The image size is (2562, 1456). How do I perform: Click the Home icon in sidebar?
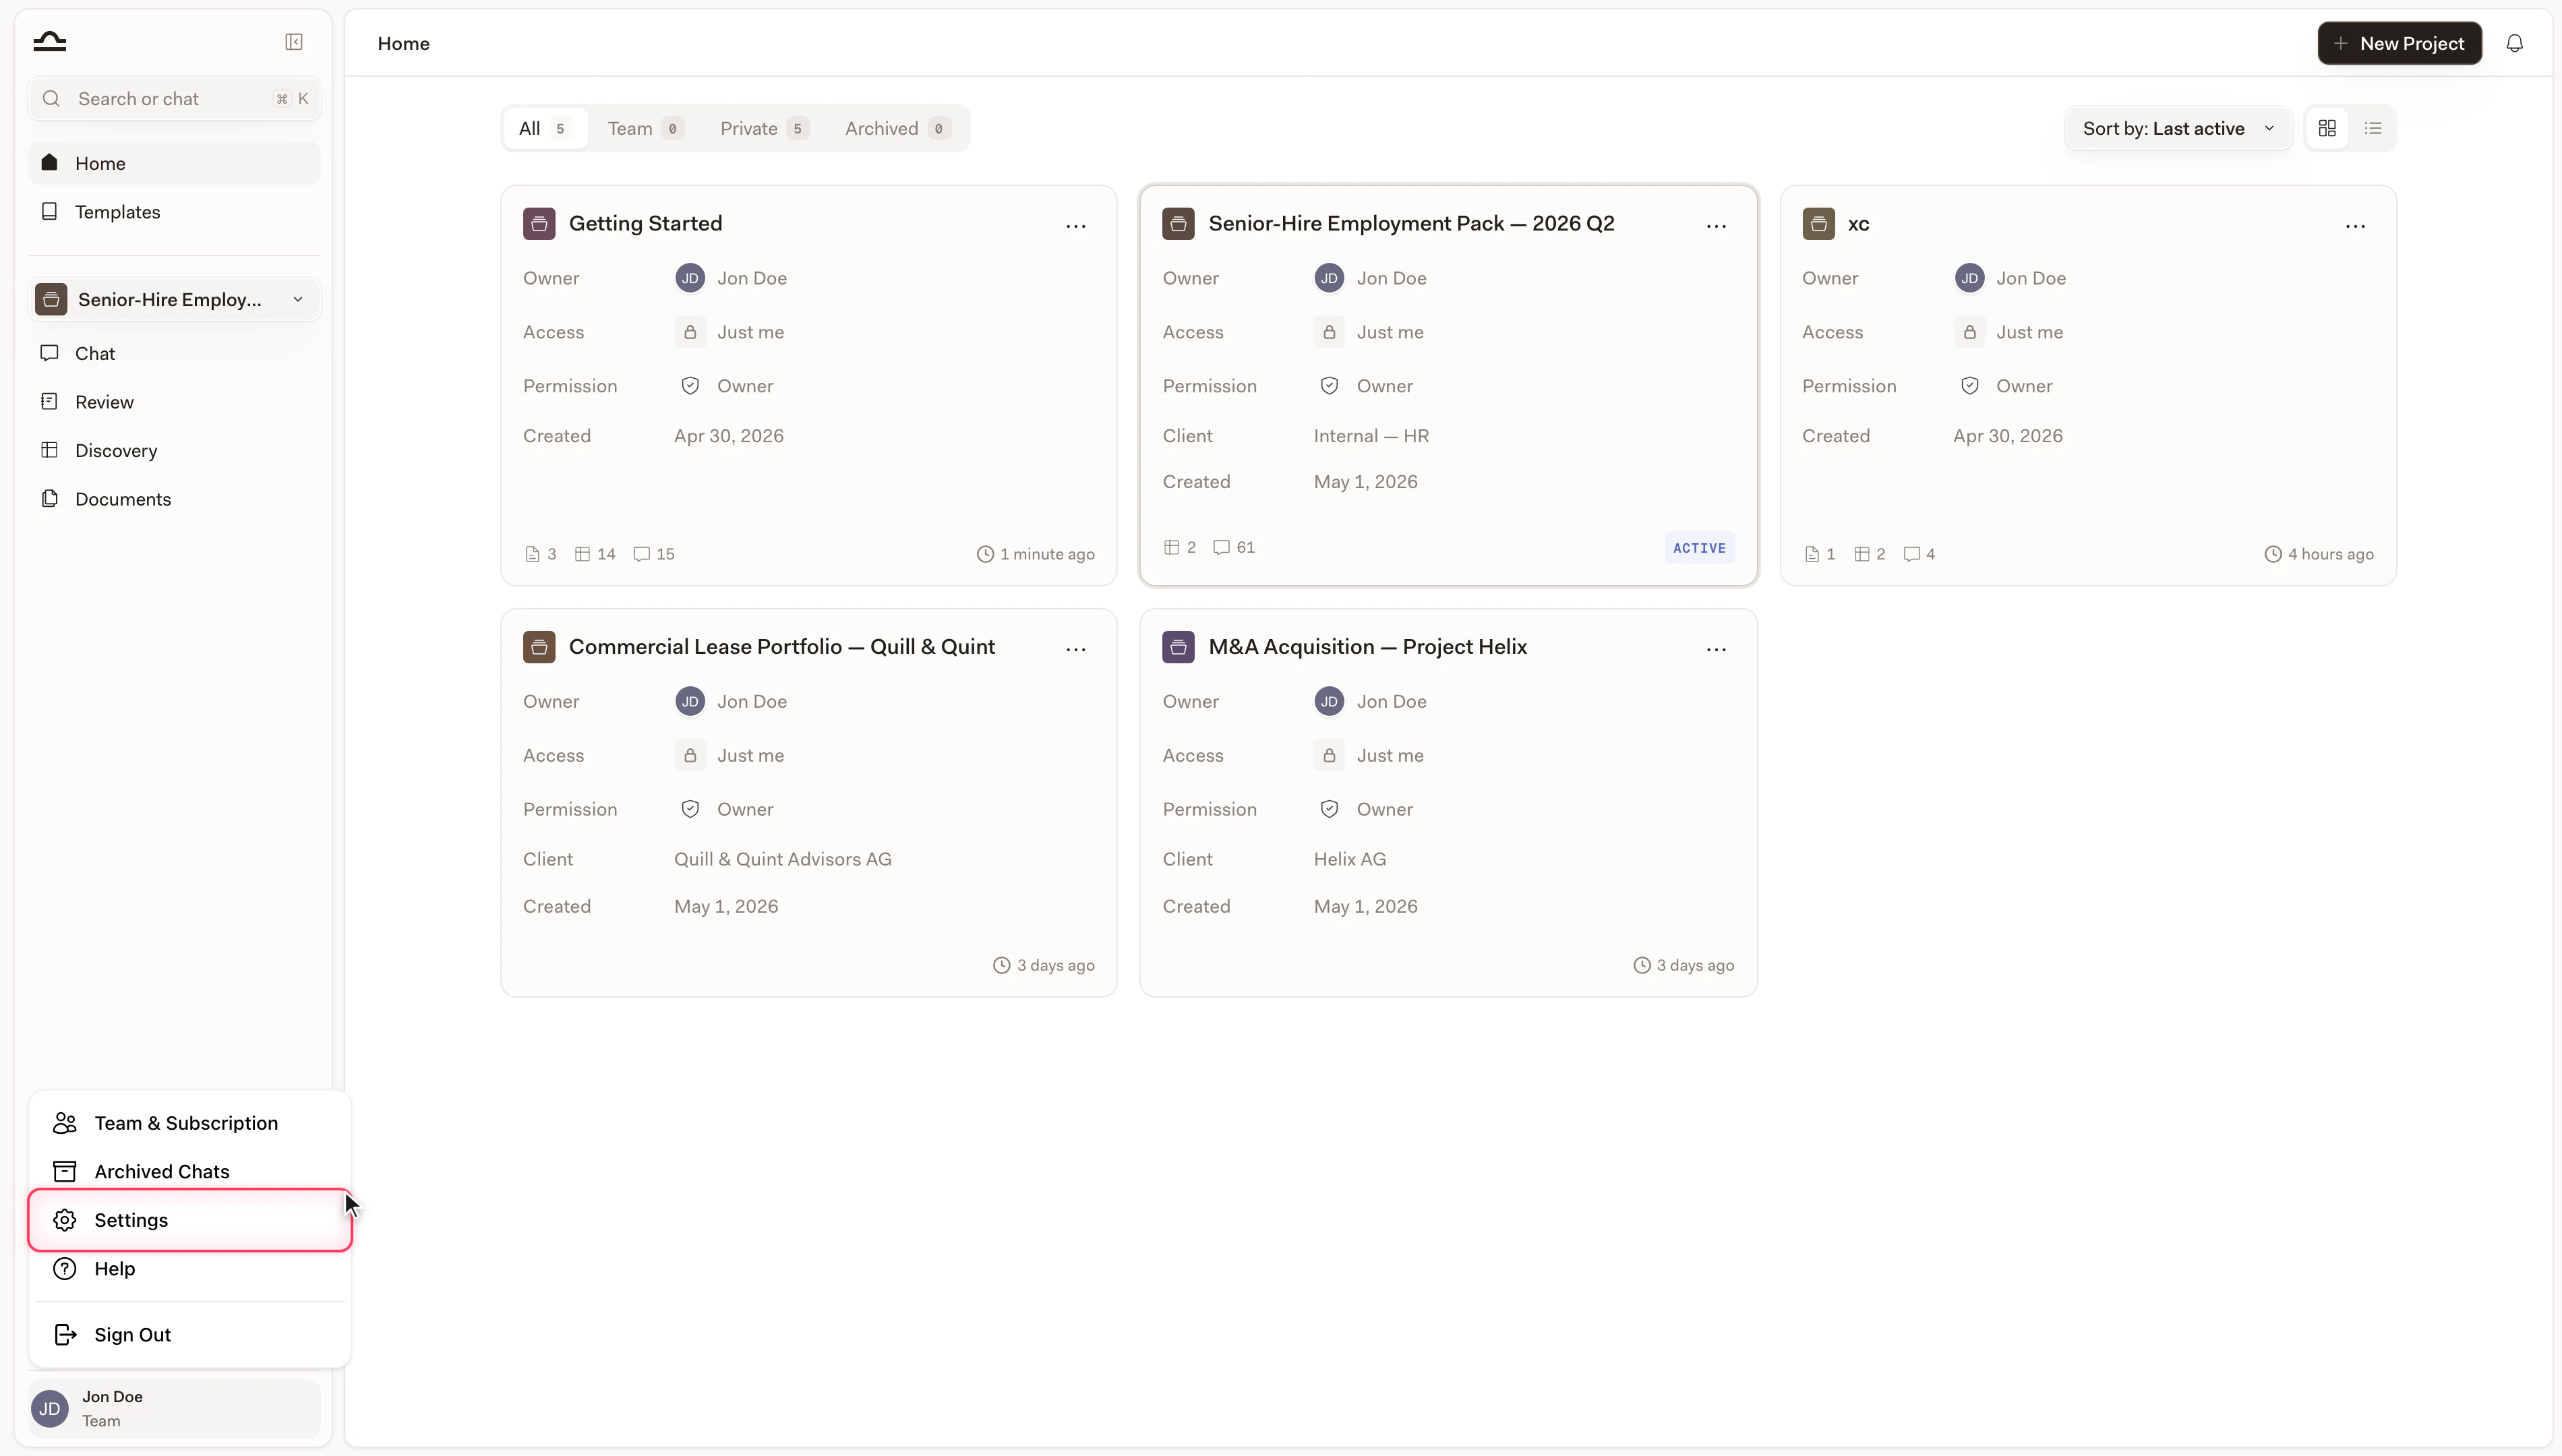[50, 162]
